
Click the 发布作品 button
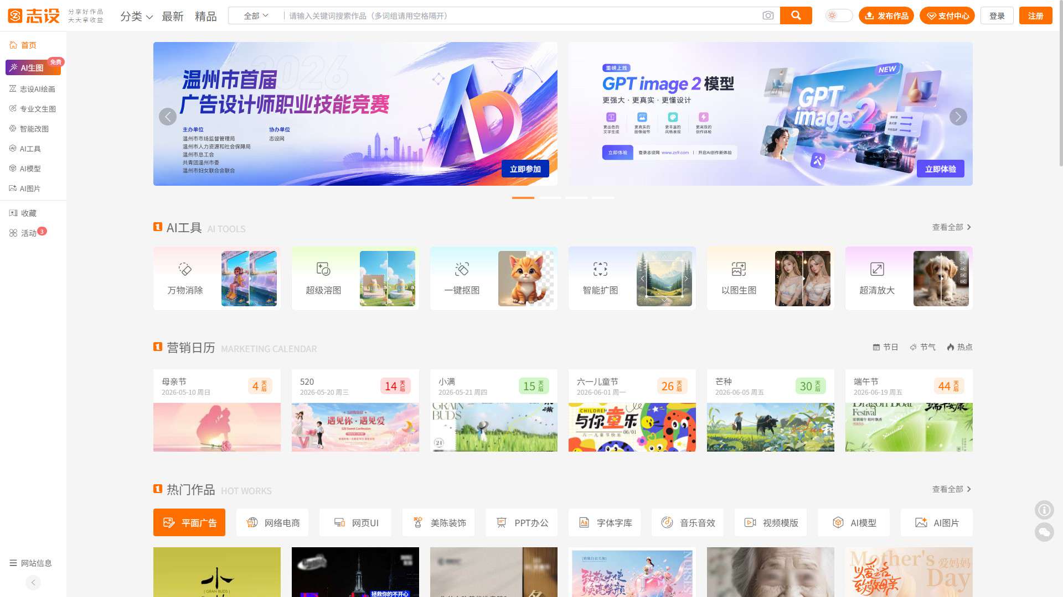(x=886, y=15)
